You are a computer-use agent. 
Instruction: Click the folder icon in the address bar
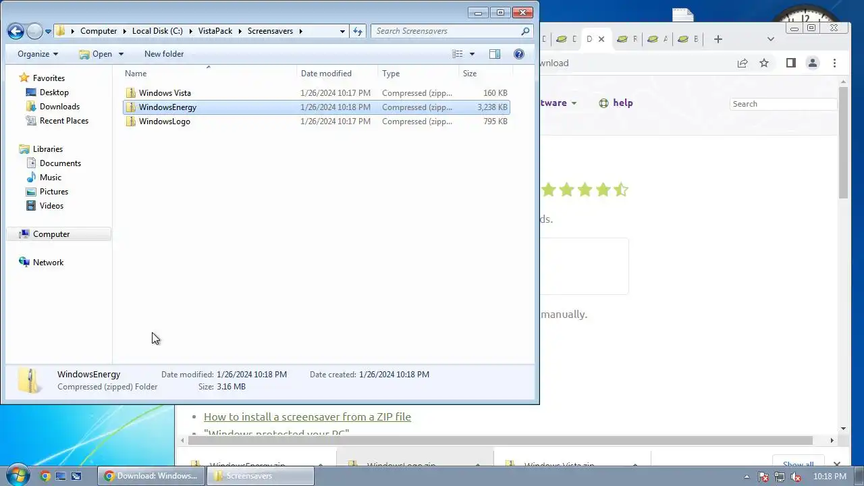pyautogui.click(x=61, y=31)
